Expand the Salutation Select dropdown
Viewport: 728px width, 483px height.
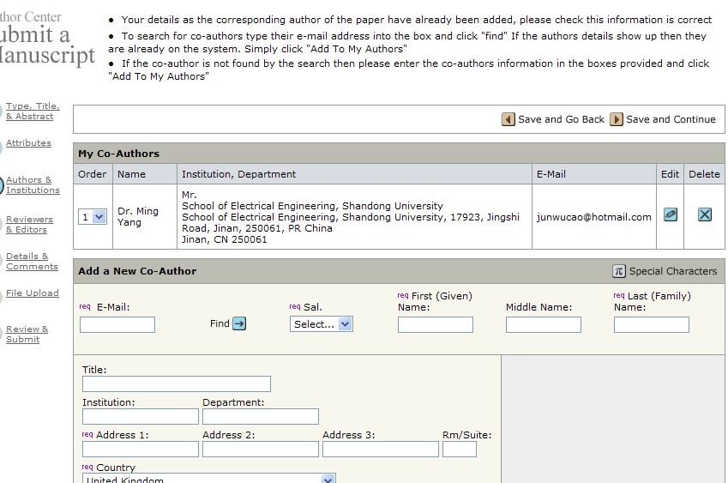[322, 324]
